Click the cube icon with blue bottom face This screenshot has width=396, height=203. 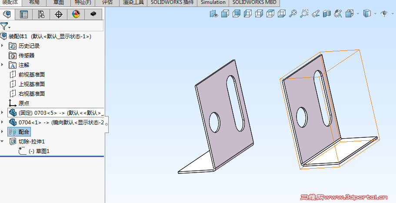point(282,13)
